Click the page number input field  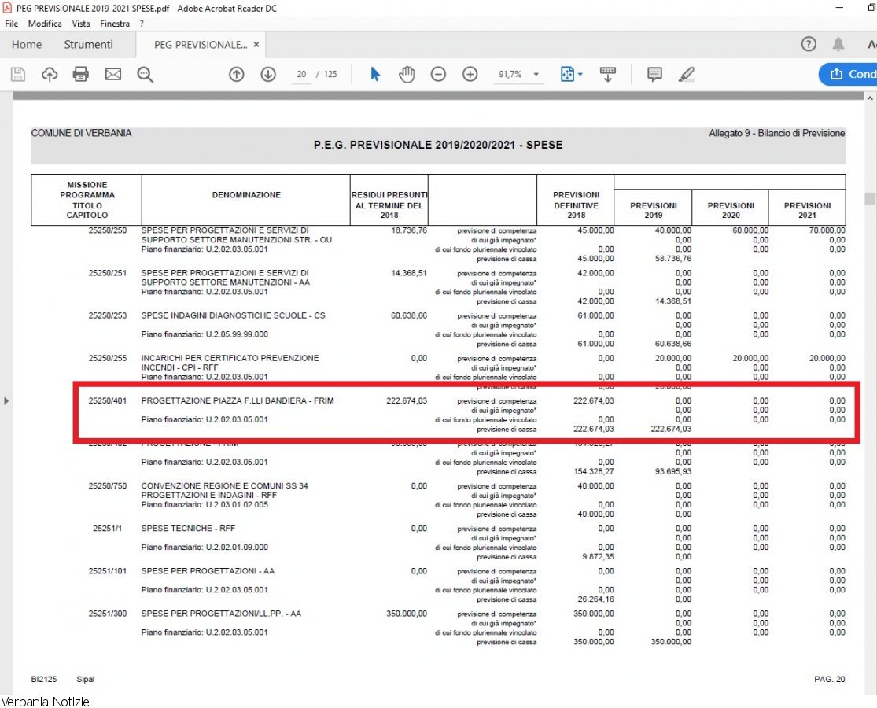301,74
